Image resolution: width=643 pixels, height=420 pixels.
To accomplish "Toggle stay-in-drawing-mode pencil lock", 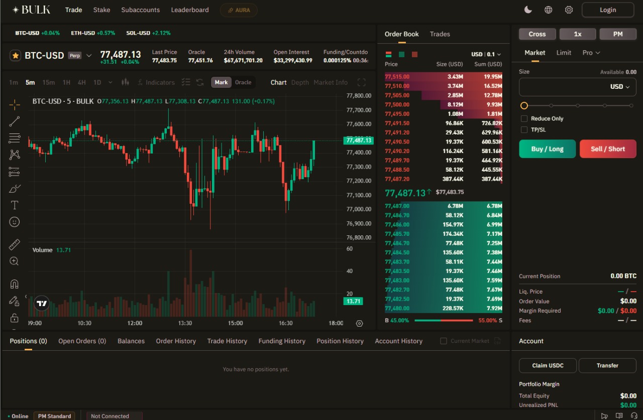I will pyautogui.click(x=15, y=301).
